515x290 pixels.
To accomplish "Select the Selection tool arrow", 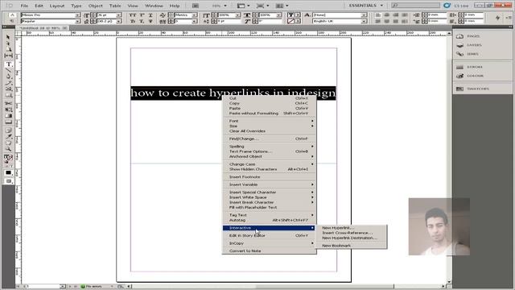I will click(8, 37).
